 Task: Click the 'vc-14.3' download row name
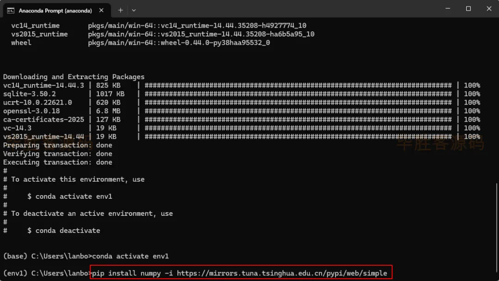tap(17, 128)
